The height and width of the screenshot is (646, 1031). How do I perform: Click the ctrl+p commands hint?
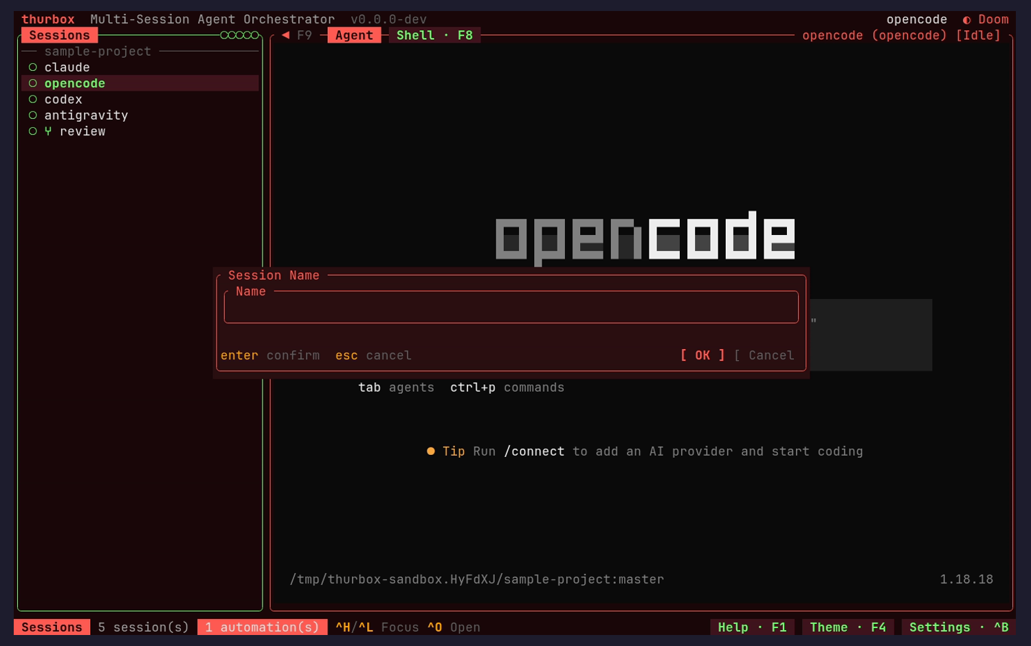[x=507, y=388]
